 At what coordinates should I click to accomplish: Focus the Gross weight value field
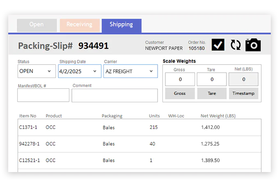pyautogui.click(x=180, y=79)
